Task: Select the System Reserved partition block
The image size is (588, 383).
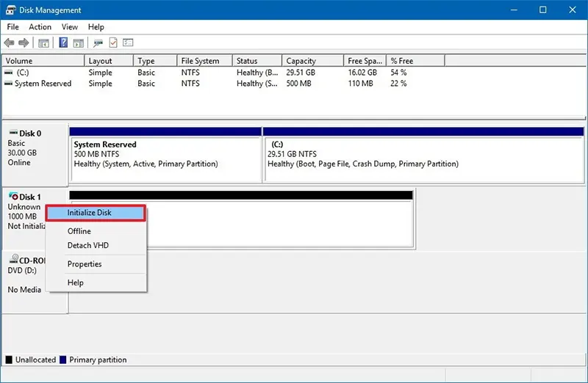Action: (165, 155)
